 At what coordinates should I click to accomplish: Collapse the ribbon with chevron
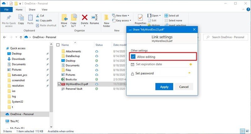click(244, 10)
